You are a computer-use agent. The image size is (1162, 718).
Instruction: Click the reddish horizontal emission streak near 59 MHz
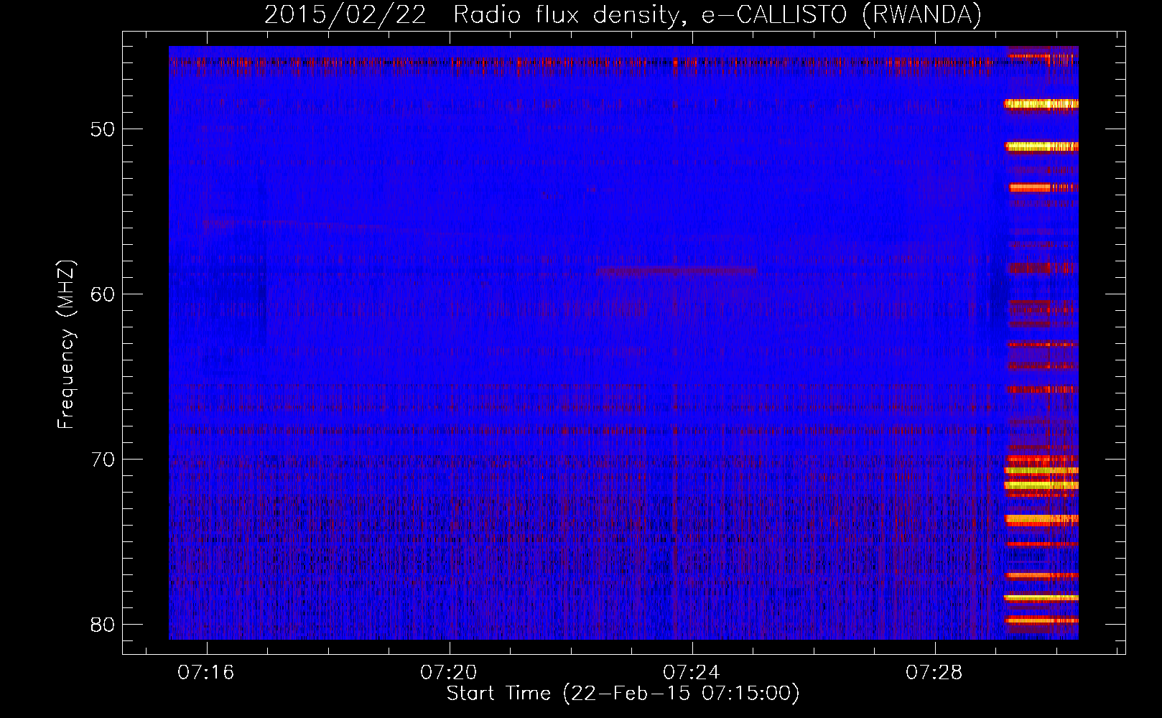677,271
